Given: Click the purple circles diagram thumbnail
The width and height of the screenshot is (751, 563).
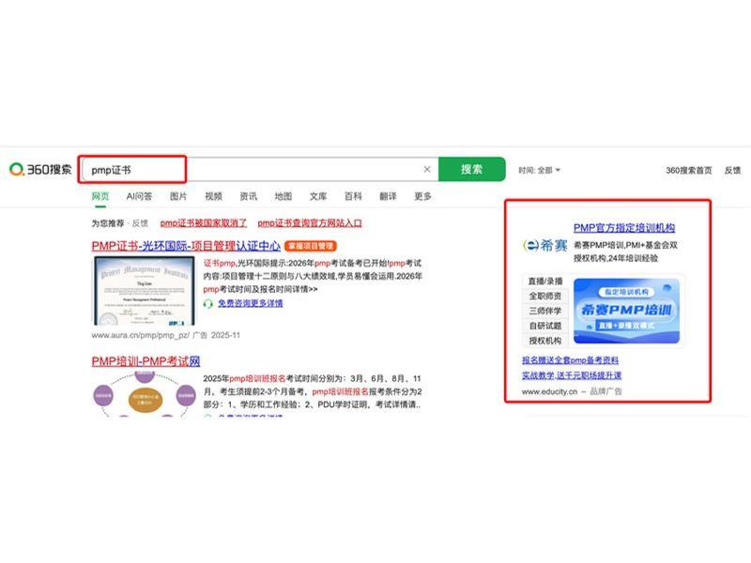Looking at the screenshot, I should (145, 394).
